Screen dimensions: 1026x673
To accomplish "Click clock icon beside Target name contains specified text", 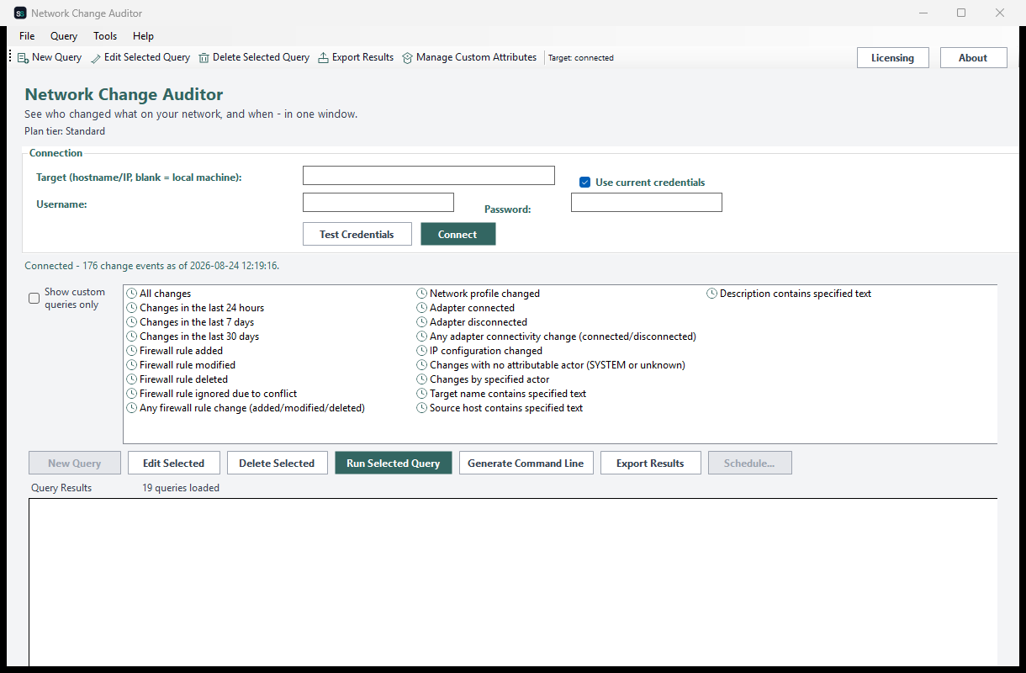I will pyautogui.click(x=422, y=394).
